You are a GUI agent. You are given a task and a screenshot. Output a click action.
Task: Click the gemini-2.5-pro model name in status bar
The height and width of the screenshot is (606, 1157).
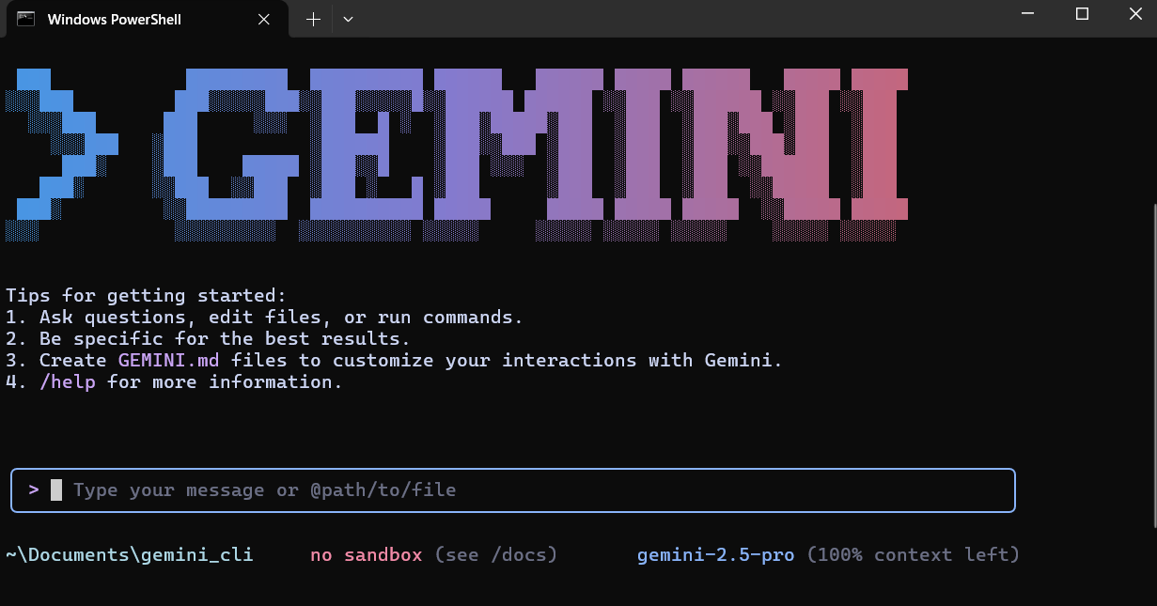point(715,554)
